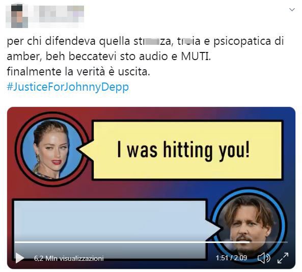Click the 6,2 Mln visualizzazioni count
The height and width of the screenshot is (272, 302).
[x=69, y=258]
